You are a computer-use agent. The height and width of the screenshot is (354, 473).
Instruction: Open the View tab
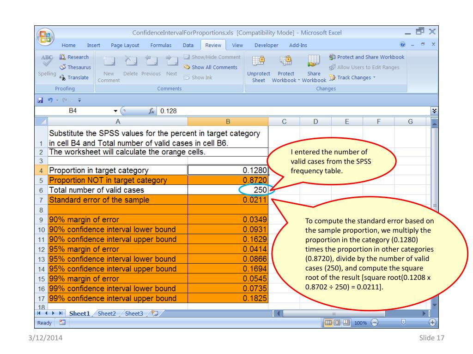(237, 45)
